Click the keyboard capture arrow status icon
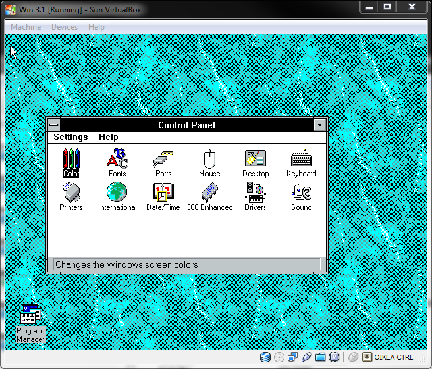Viewport: 432px width, 369px height. (x=367, y=357)
